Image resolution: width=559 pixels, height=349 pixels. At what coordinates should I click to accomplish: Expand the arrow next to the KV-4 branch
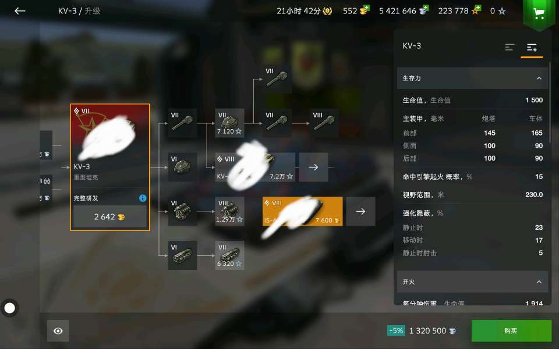click(313, 167)
